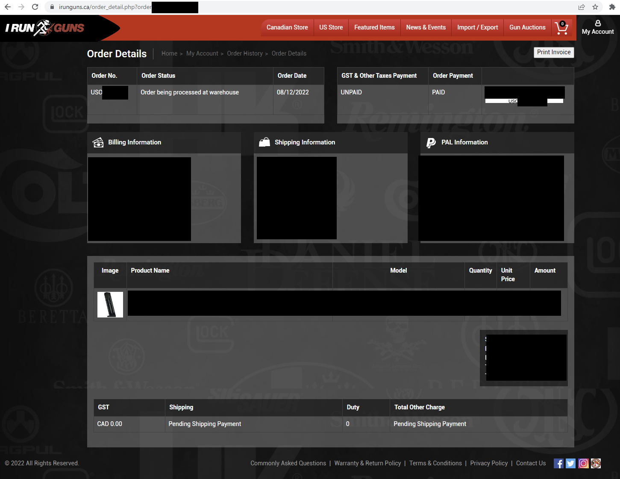Image resolution: width=620 pixels, height=479 pixels.
Task: Open the Privacy Policy footer link
Action: click(x=488, y=463)
